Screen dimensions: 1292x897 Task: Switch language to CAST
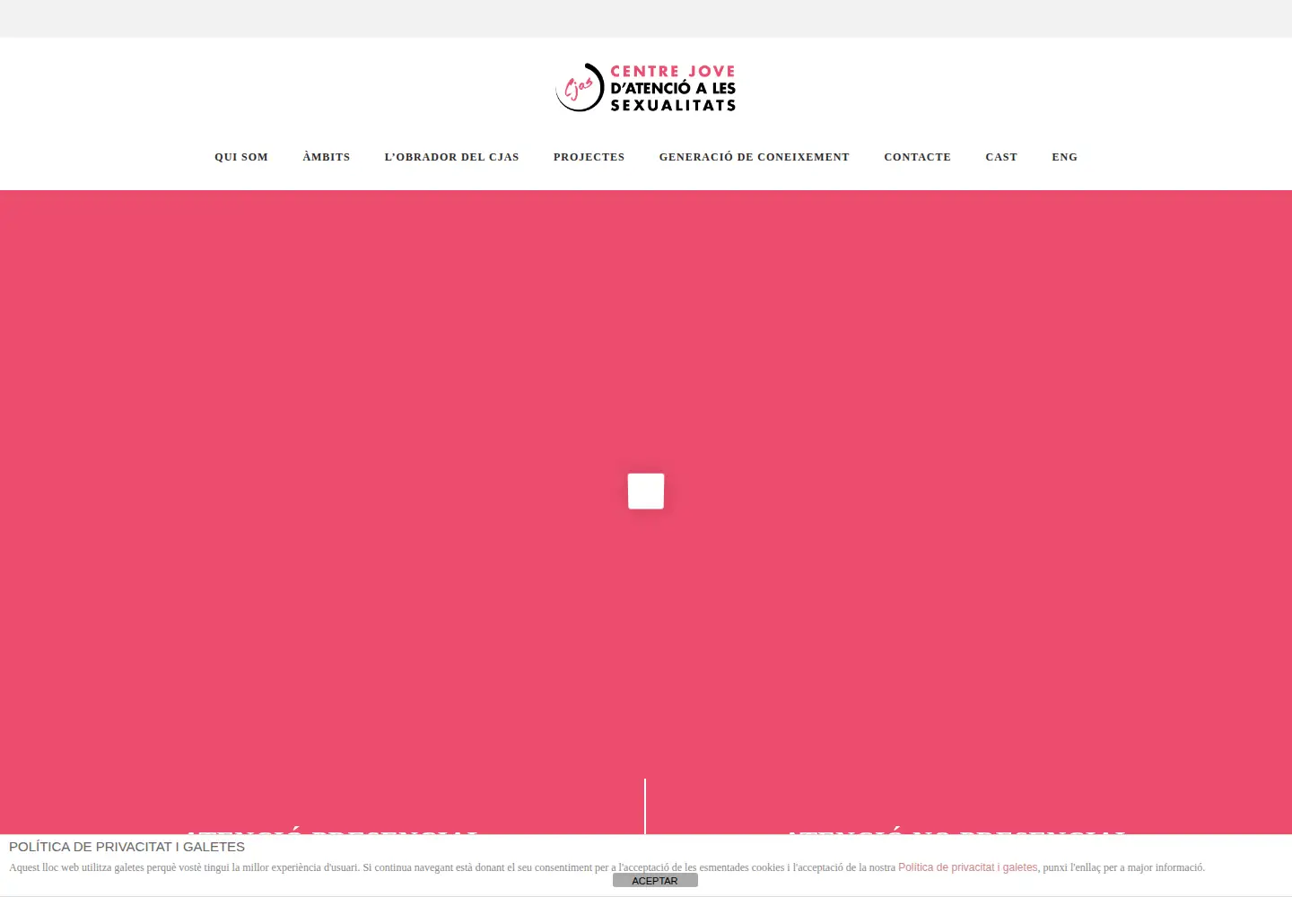point(1001,157)
